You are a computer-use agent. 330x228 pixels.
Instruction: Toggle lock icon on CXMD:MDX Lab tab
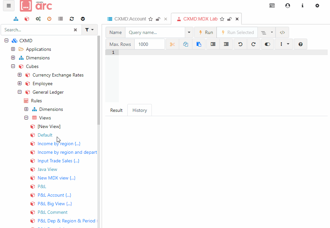pos(229,19)
